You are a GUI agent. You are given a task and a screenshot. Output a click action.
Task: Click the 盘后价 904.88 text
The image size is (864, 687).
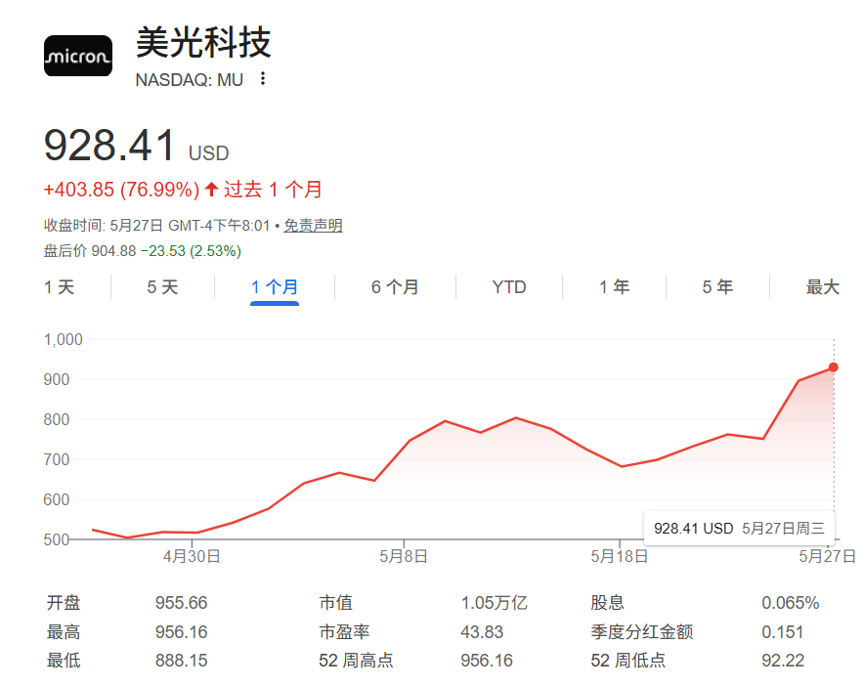click(x=90, y=251)
